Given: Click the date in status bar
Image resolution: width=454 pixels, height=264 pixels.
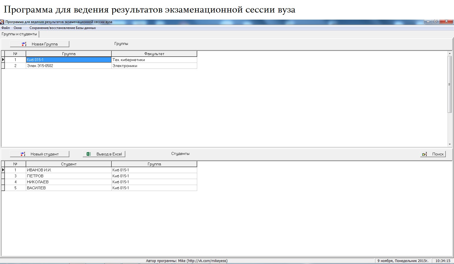Looking at the screenshot, I should [403, 261].
